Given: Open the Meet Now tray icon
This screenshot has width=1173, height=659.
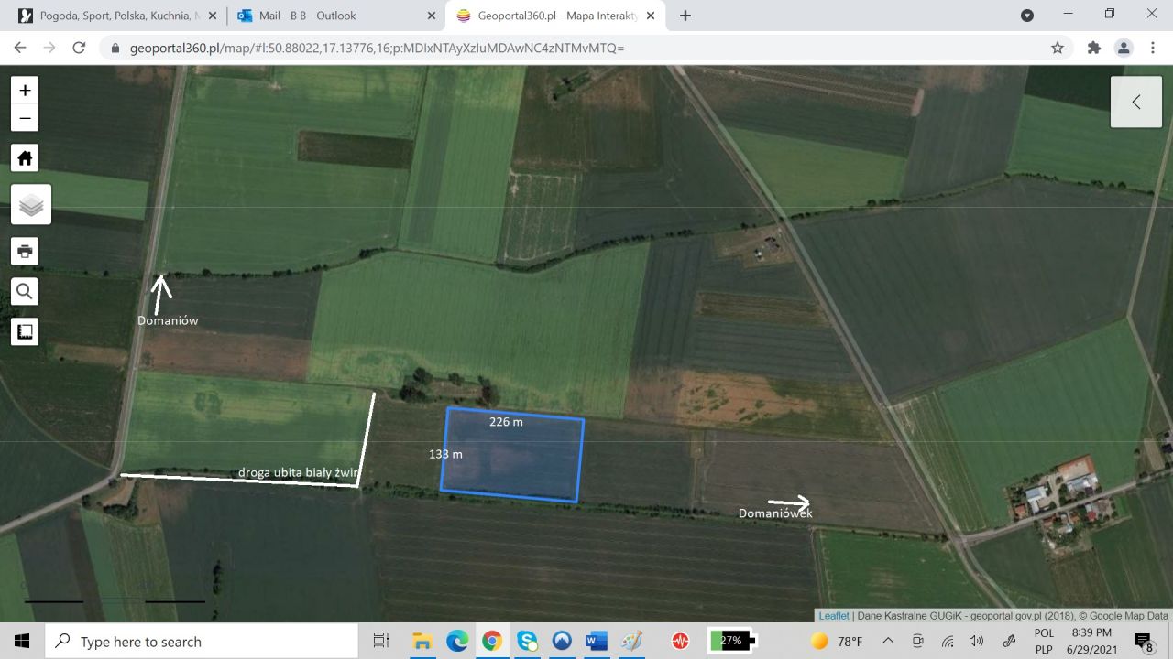Looking at the screenshot, I should click(x=917, y=641).
